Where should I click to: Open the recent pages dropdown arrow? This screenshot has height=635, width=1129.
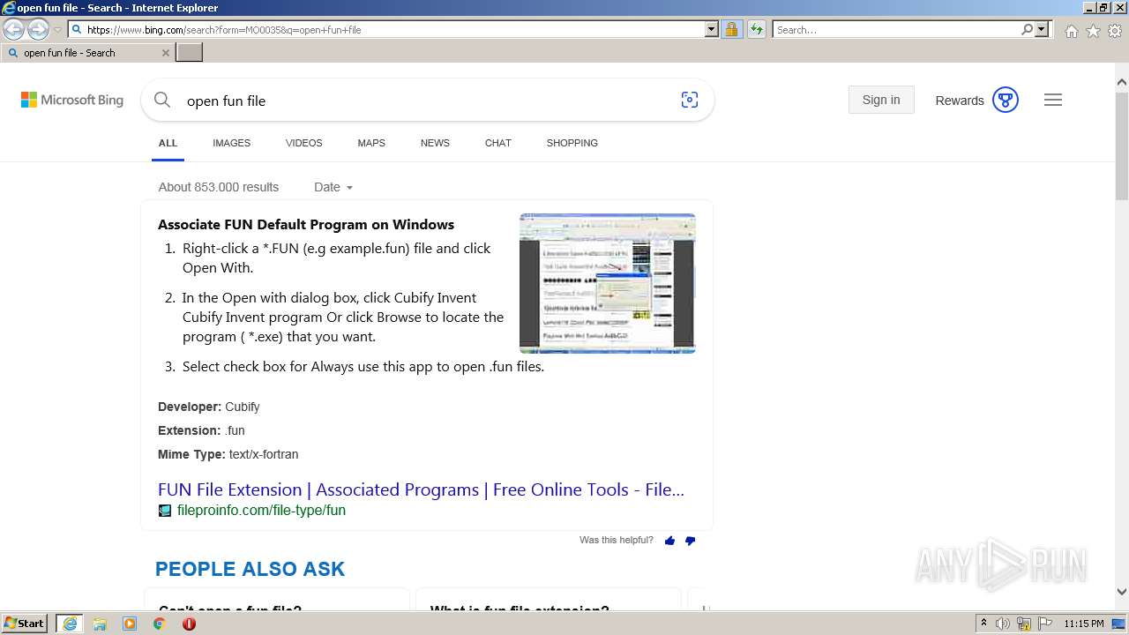pos(58,30)
